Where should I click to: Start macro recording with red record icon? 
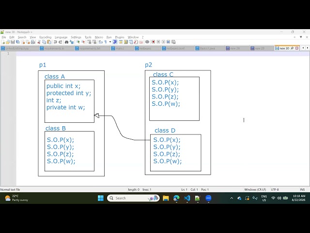click(153, 42)
